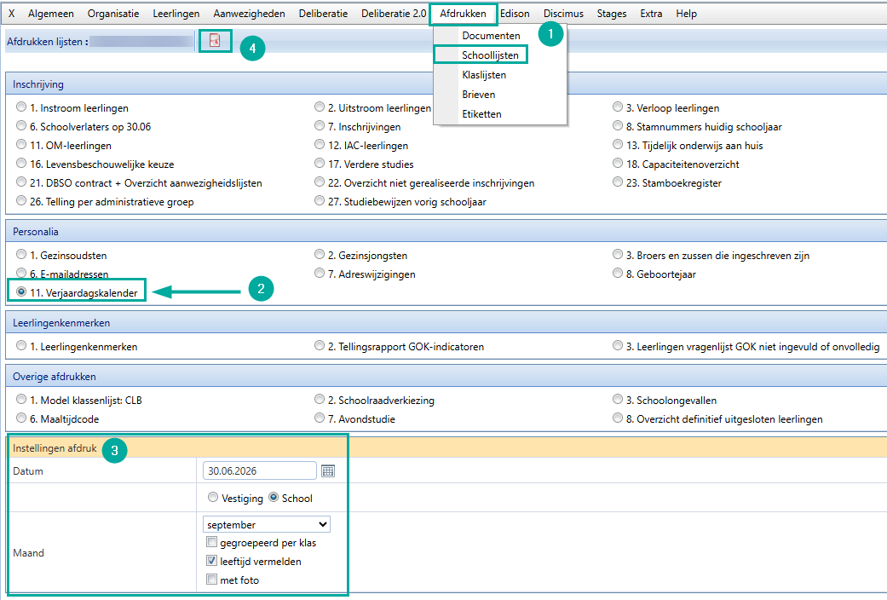Open the Deliberatie 2.0 menu
Image resolution: width=887 pixels, height=600 pixels.
point(394,14)
